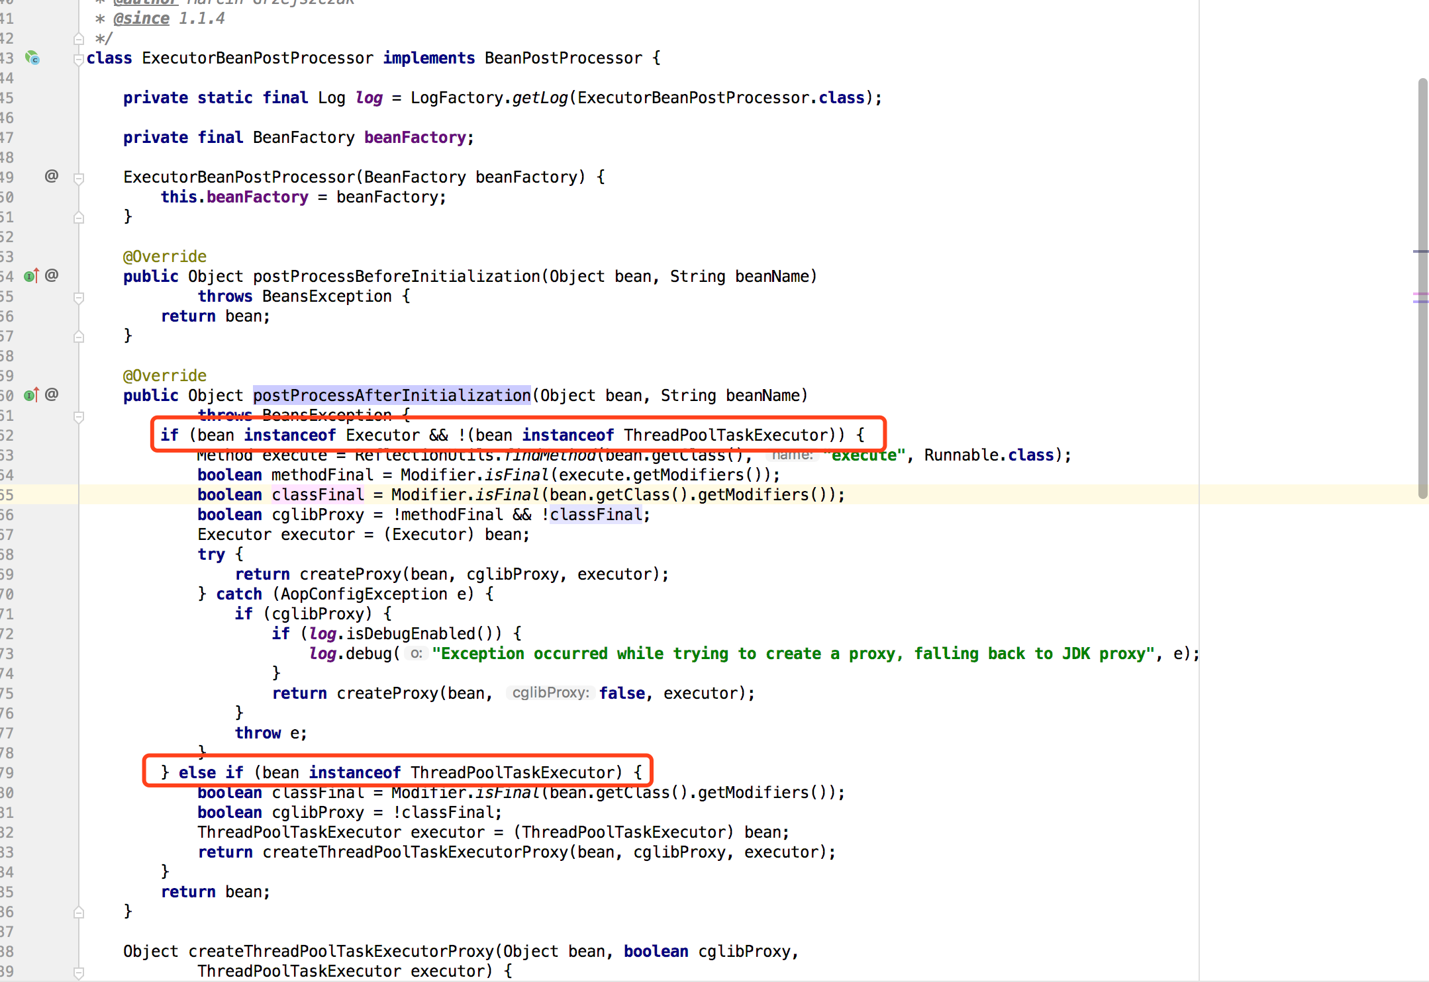Image resolution: width=1429 pixels, height=982 pixels.
Task: Fold the postProcessAfterInitialization method body
Action: click(x=79, y=417)
